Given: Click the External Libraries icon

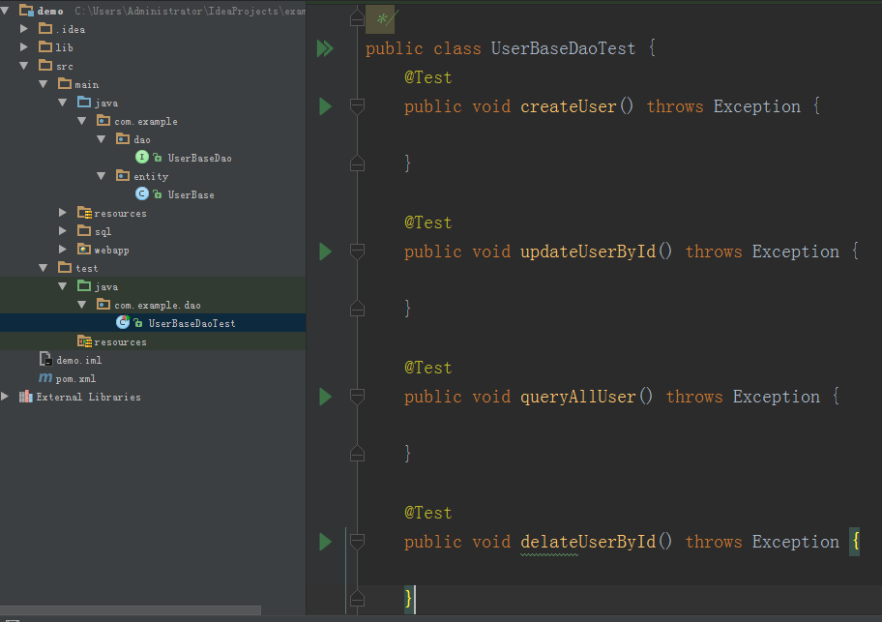Looking at the screenshot, I should tap(26, 397).
